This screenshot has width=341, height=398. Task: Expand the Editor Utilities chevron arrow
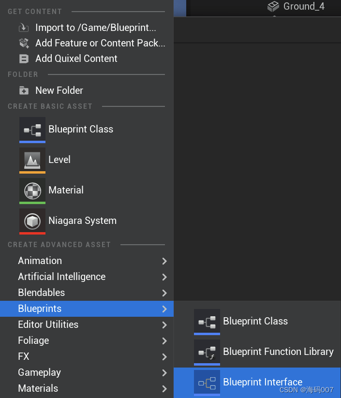pyautogui.click(x=164, y=325)
